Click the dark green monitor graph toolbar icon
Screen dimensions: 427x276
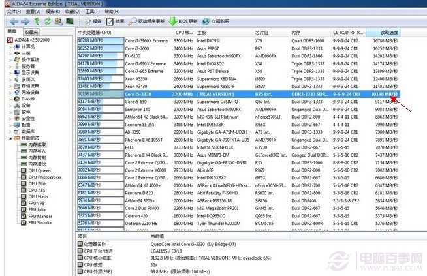[70, 21]
